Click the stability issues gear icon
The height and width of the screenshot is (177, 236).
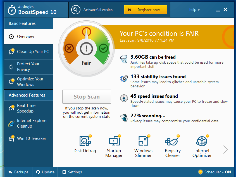tap(124, 79)
